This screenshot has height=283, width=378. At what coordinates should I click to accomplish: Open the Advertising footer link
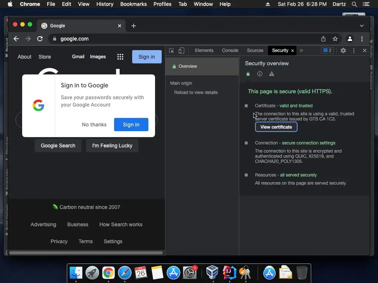(43, 224)
